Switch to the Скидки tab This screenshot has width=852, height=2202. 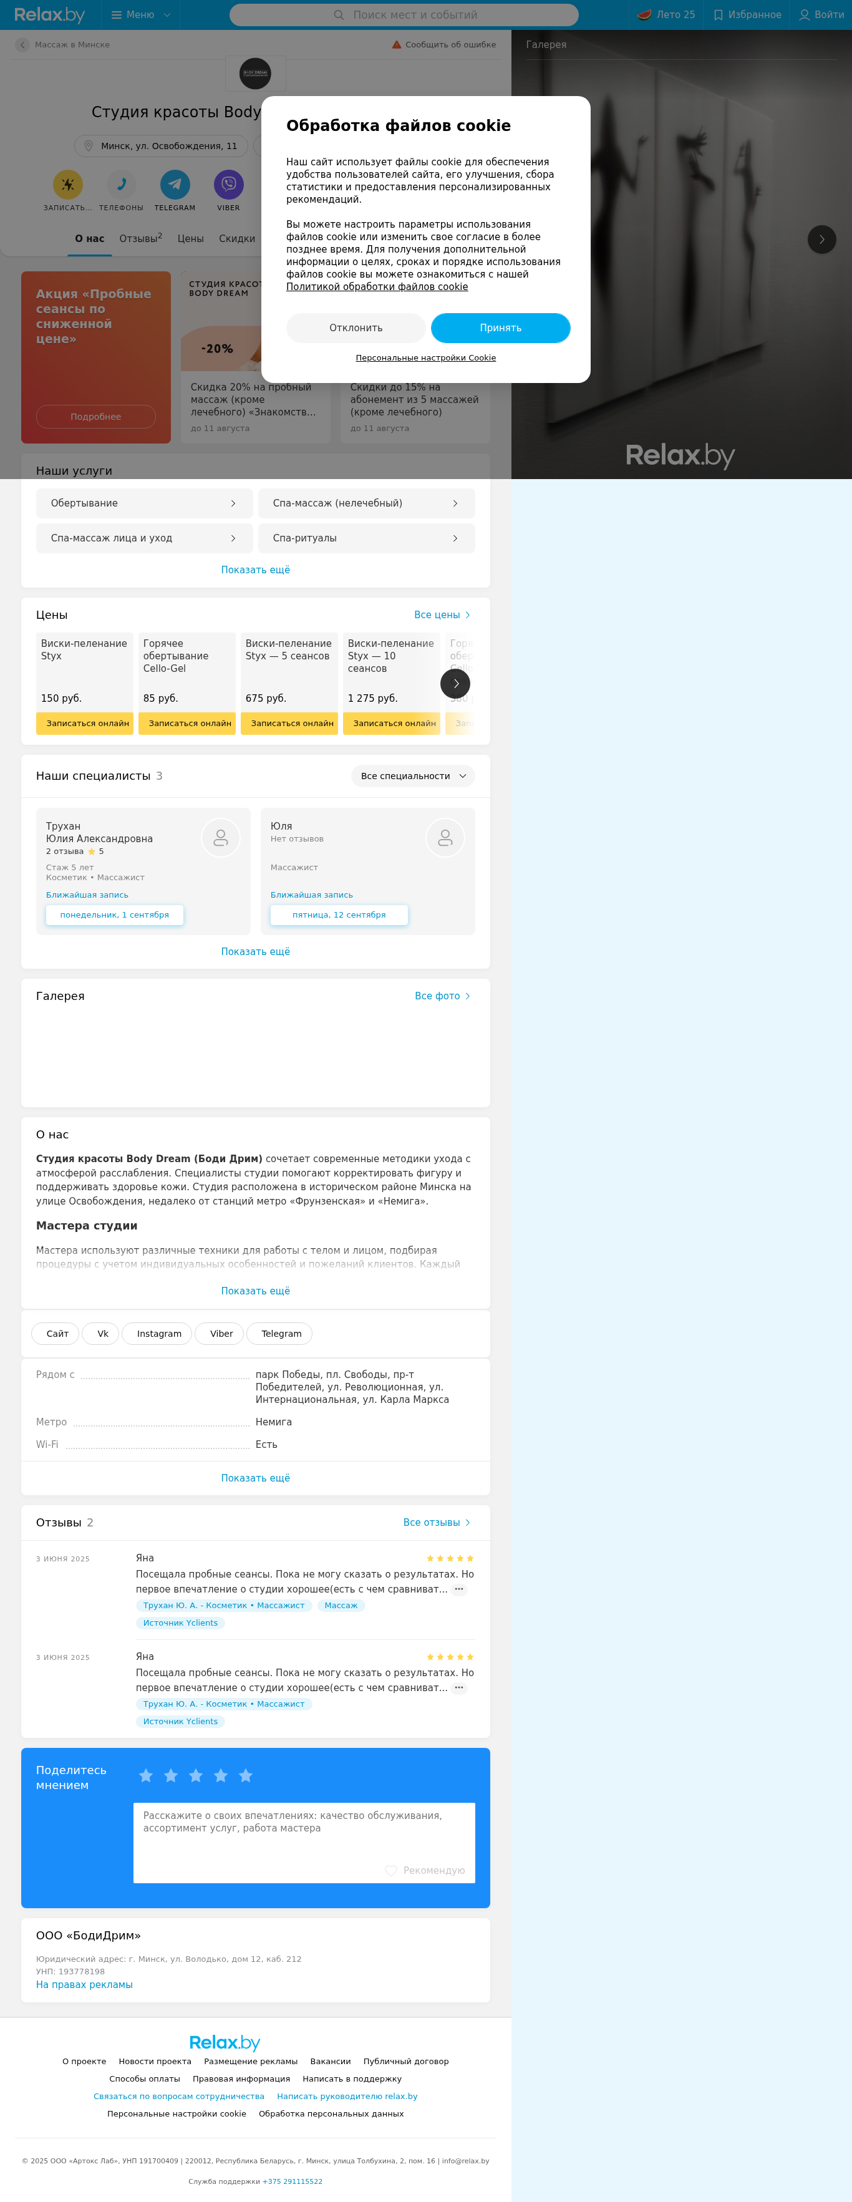click(x=237, y=238)
